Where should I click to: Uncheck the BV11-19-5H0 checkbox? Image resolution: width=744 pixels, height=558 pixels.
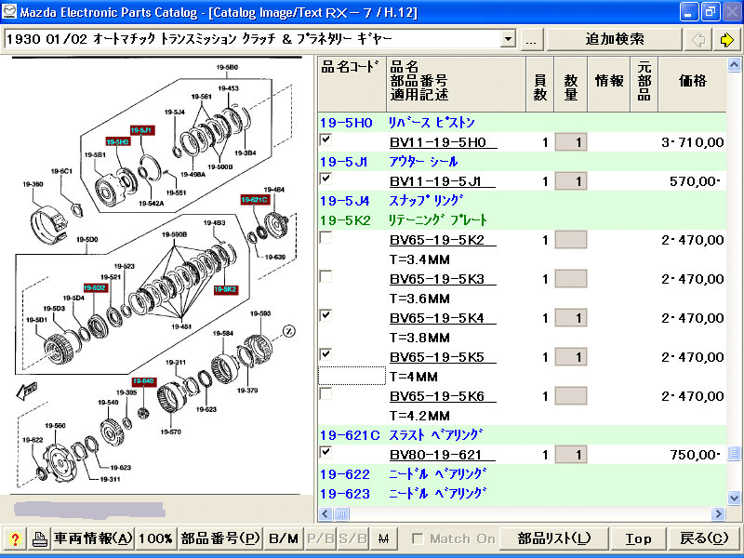[x=326, y=139]
